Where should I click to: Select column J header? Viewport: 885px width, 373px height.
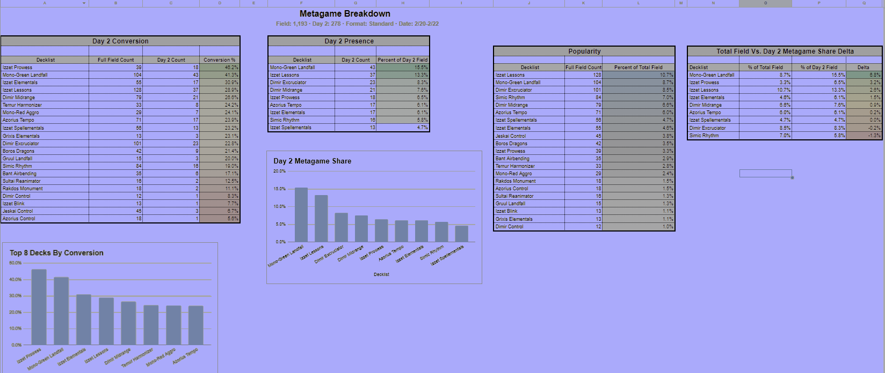[529, 3]
